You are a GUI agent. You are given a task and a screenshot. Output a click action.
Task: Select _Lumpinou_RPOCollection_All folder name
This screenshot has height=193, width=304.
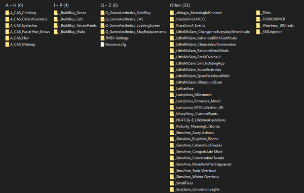199,107
